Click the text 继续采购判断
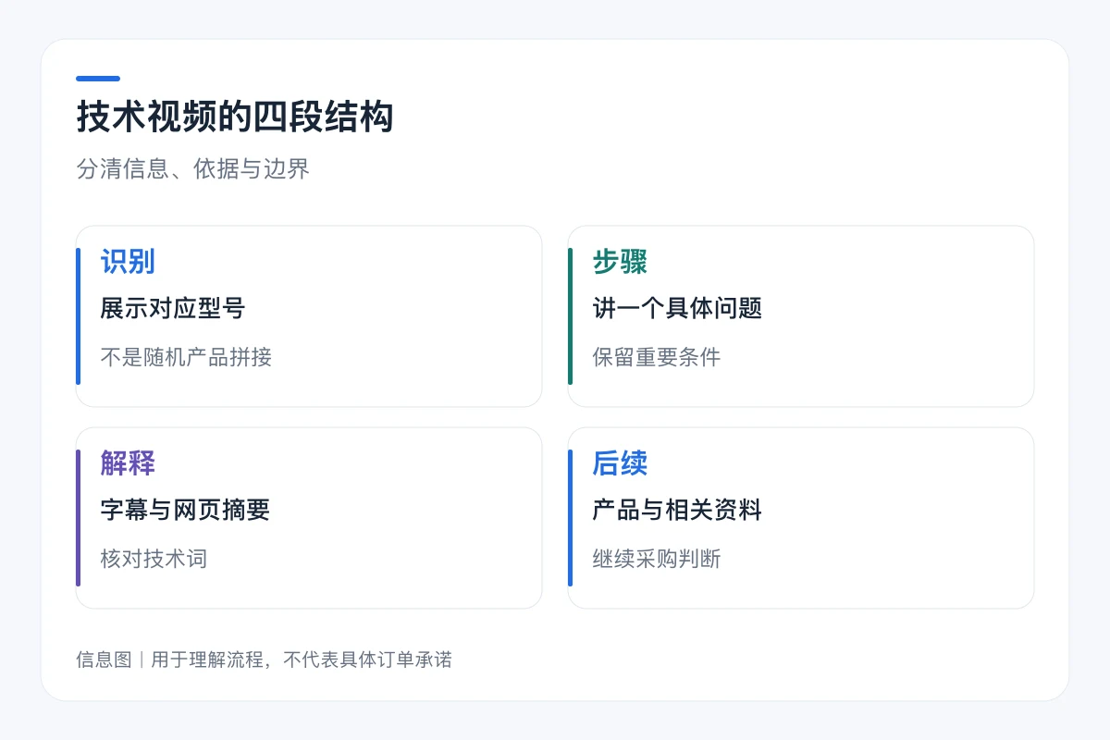Screen dimensions: 1110x740 [x=656, y=559]
